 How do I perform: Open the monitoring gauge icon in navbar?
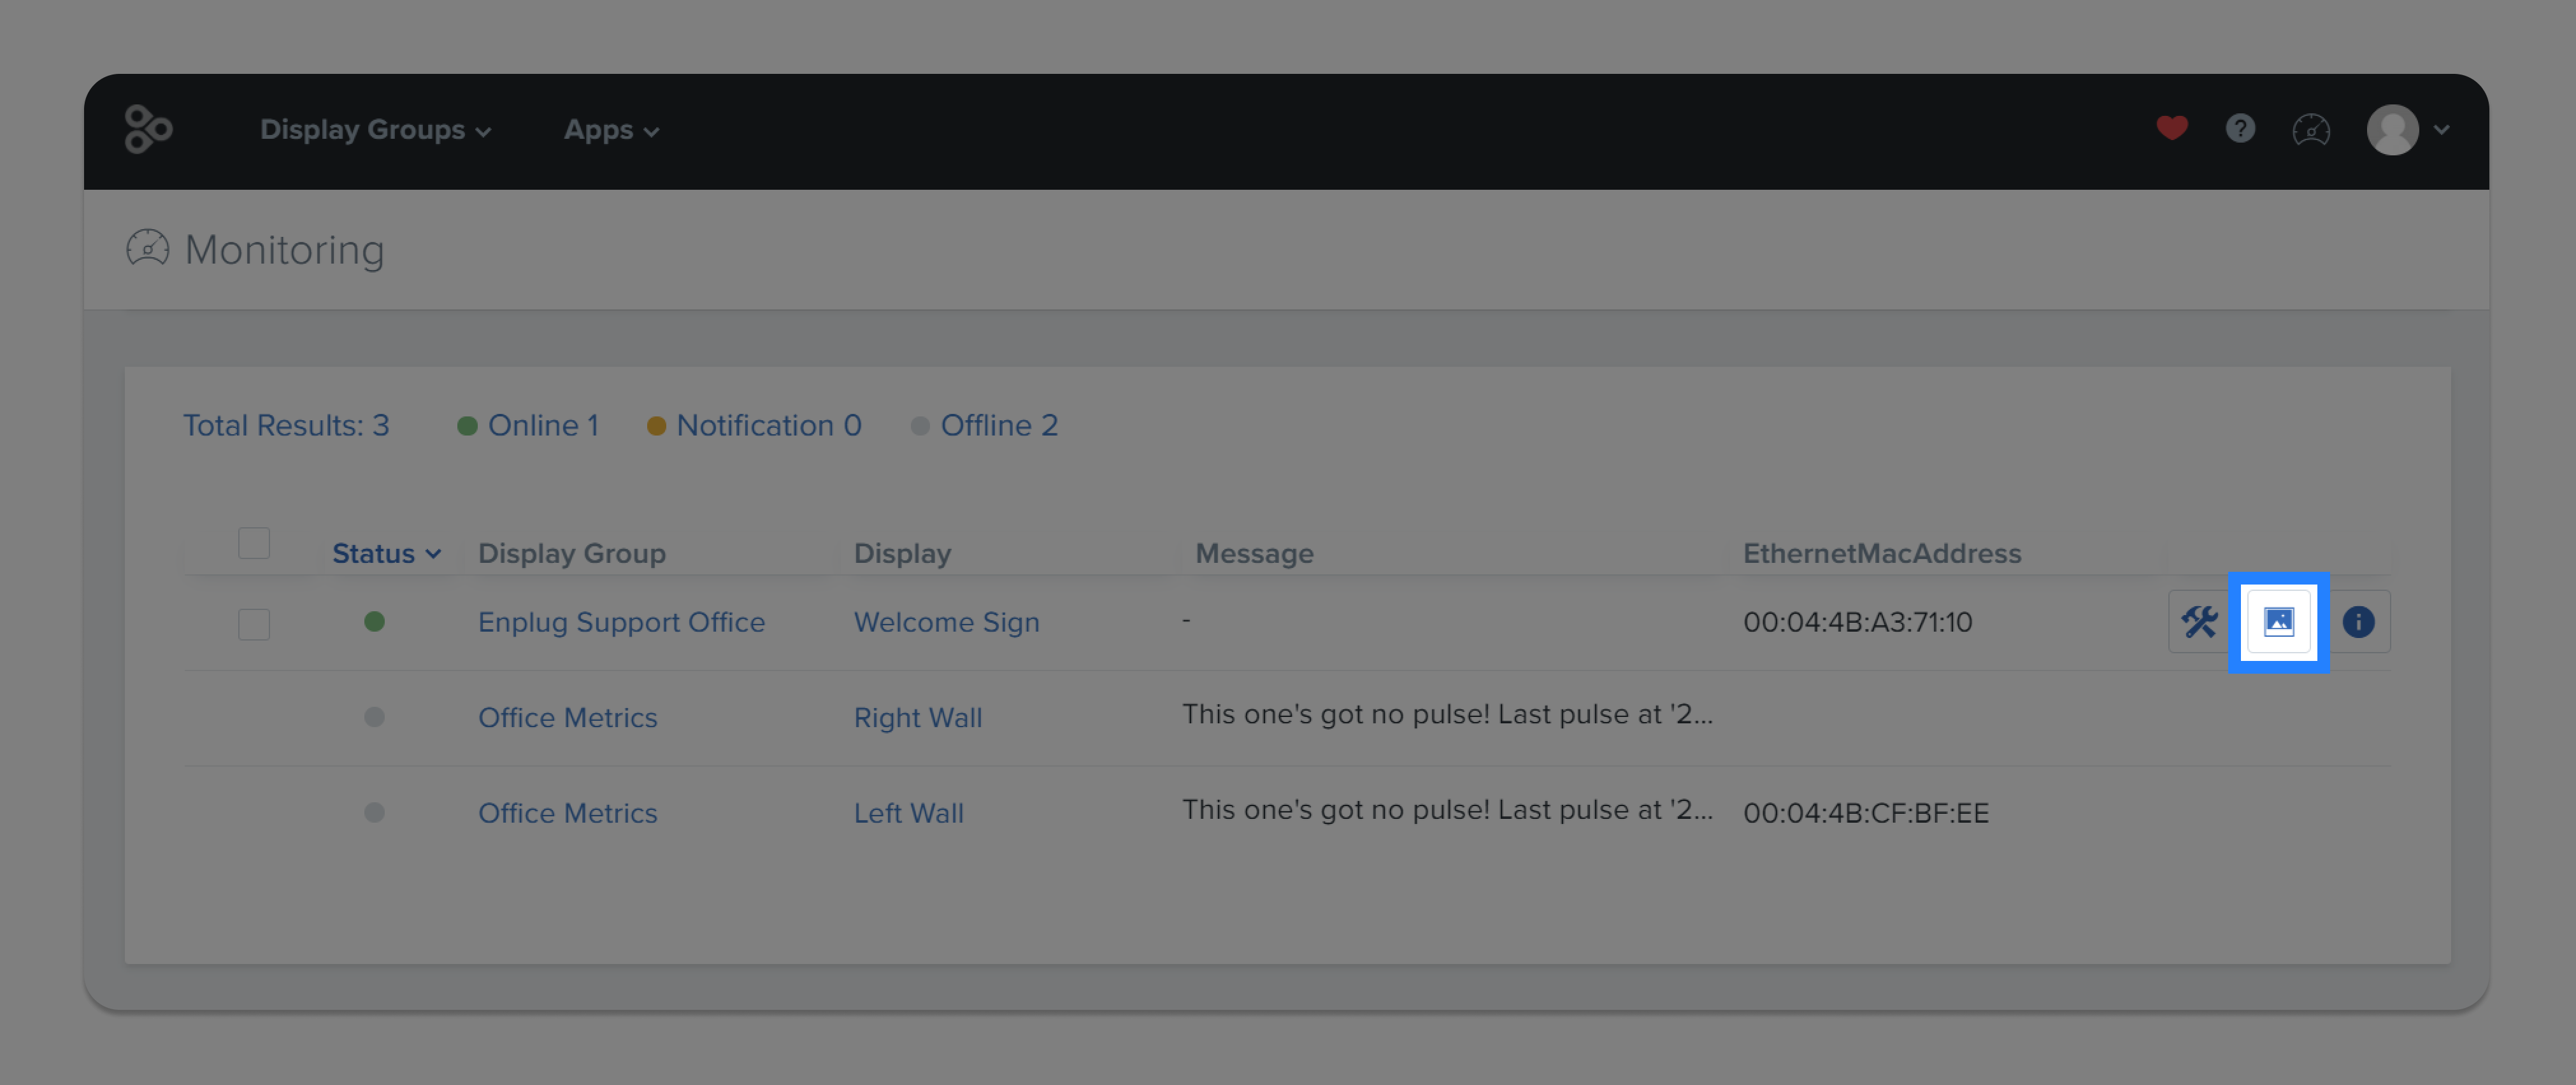tap(2310, 129)
